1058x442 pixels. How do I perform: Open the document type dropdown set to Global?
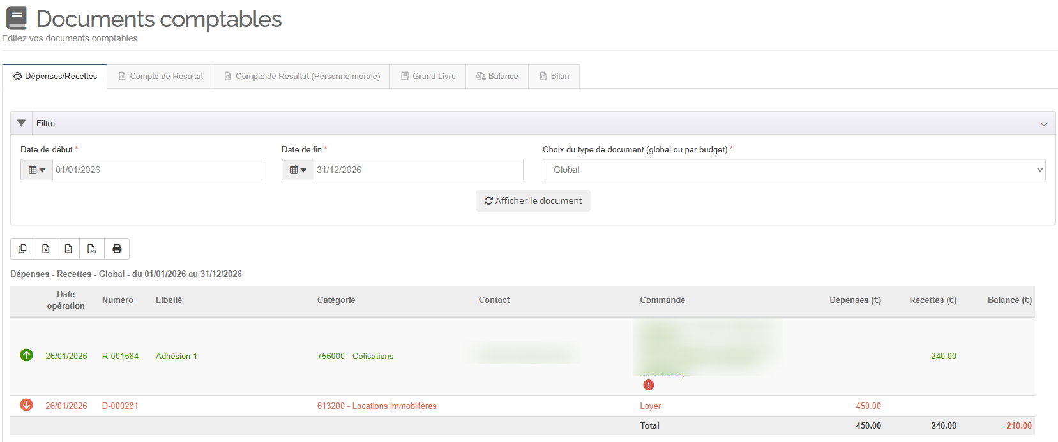(x=794, y=170)
